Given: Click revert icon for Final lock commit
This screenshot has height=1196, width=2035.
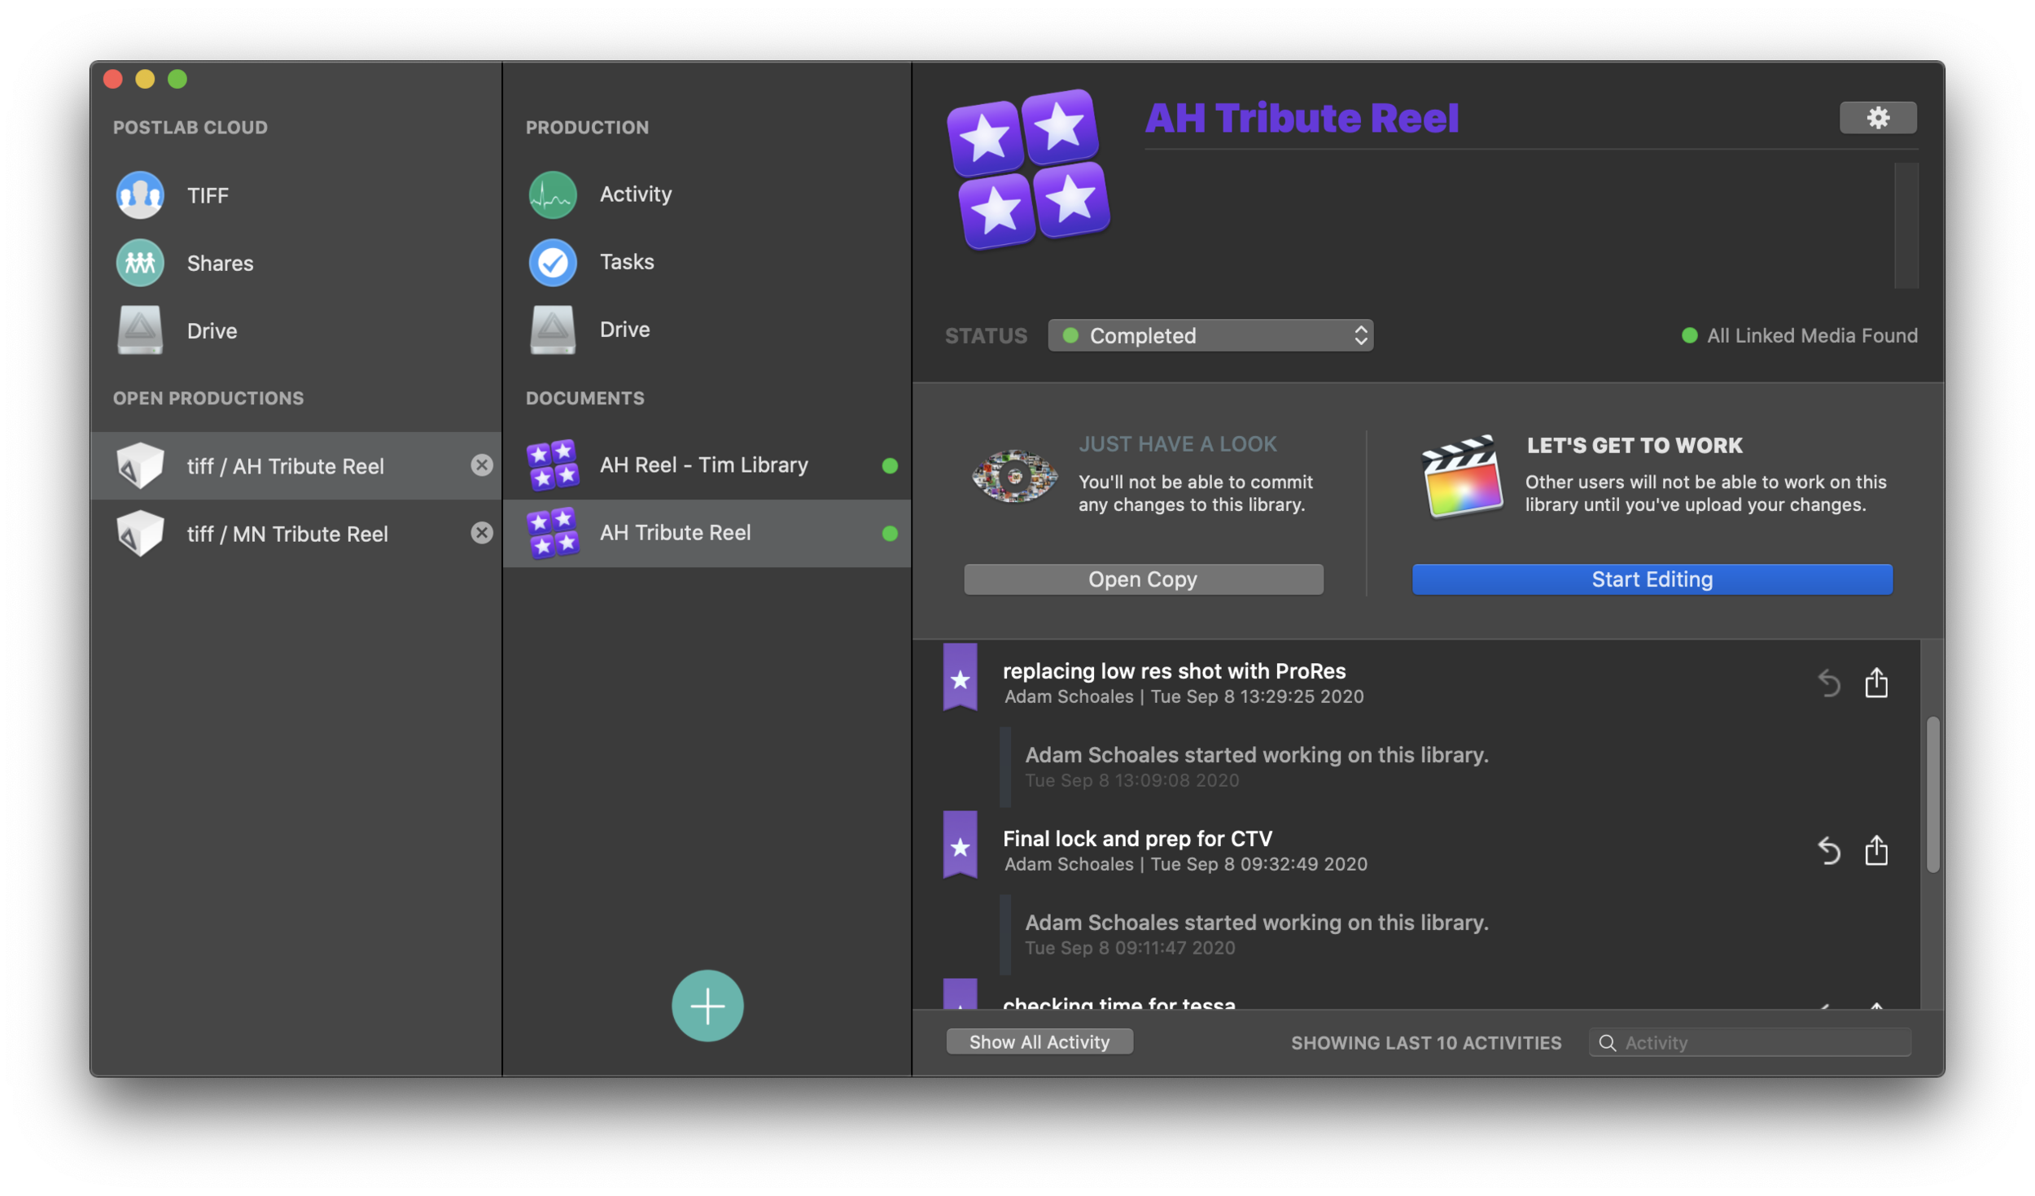Looking at the screenshot, I should 1828,851.
